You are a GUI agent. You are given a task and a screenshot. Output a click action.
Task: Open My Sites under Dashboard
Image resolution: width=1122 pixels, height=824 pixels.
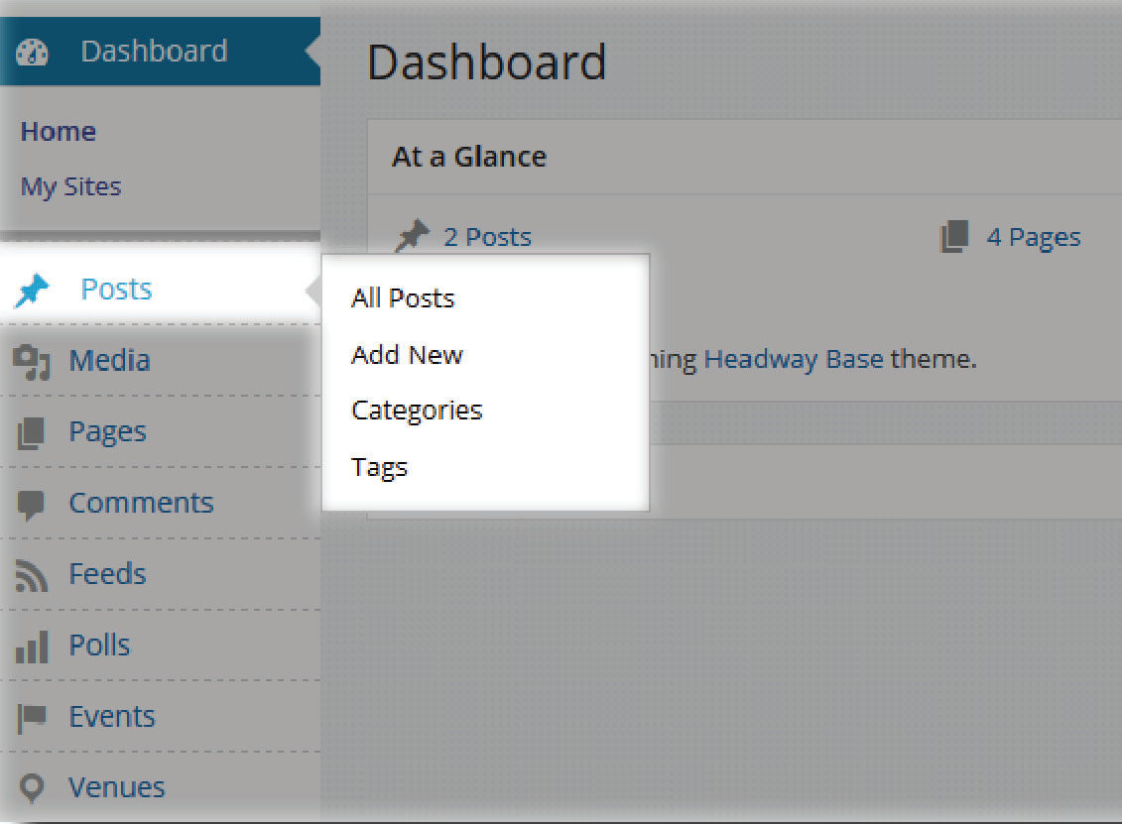70,186
